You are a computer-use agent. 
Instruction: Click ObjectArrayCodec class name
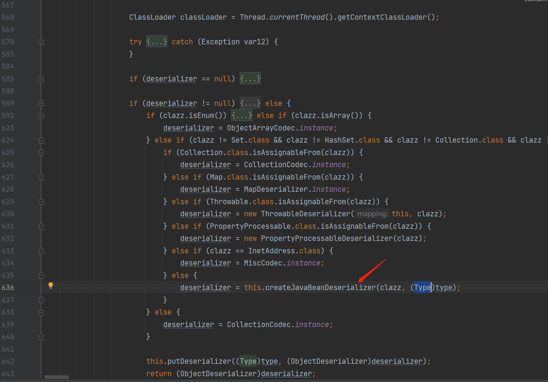[261, 128]
